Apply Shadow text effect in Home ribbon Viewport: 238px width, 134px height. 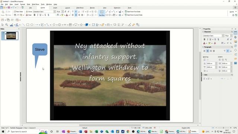click(48, 15)
